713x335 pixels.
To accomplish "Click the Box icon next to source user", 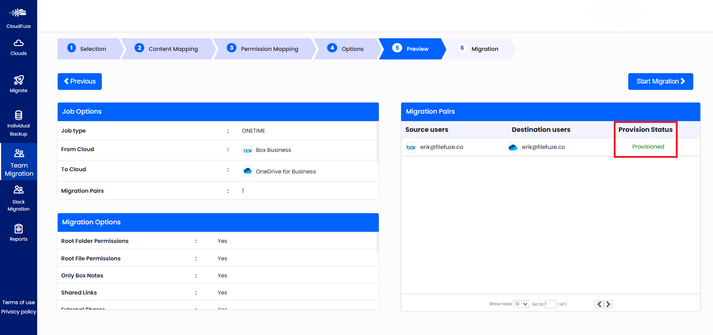I will pyautogui.click(x=411, y=147).
